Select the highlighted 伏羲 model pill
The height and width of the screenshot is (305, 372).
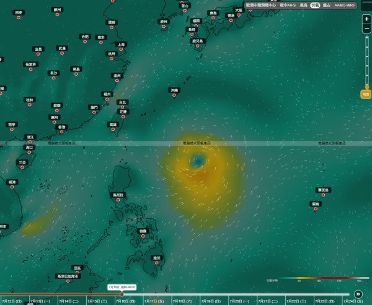click(x=315, y=5)
